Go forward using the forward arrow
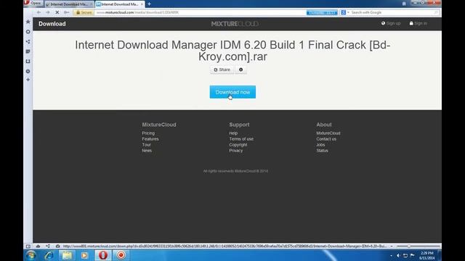The image size is (465, 261). coord(48,12)
